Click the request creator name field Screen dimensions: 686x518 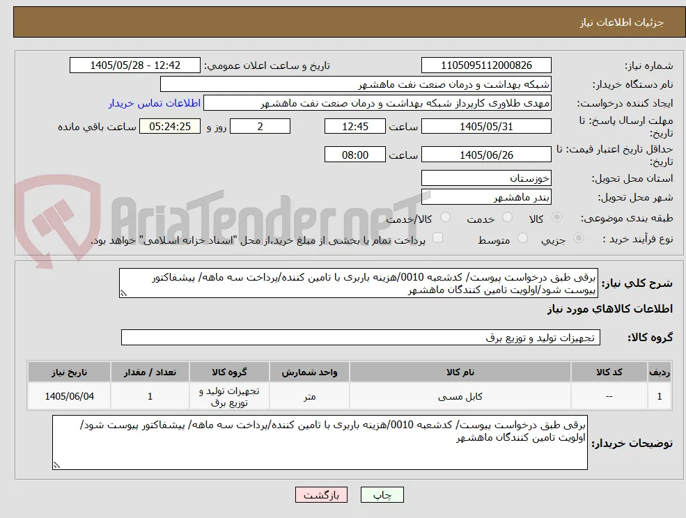coord(377,103)
